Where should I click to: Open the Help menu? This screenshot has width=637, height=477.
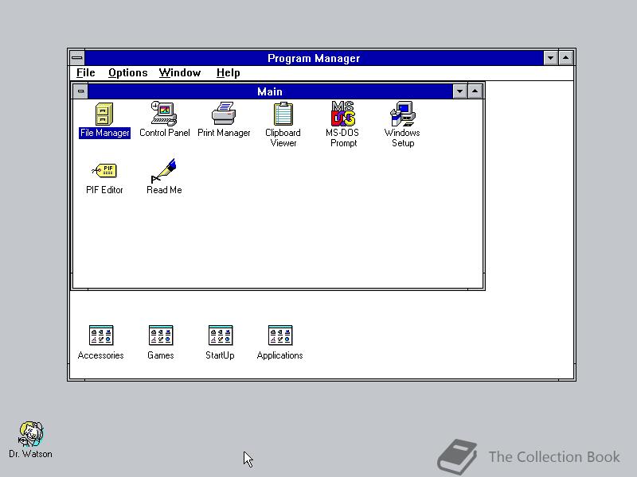pos(228,72)
